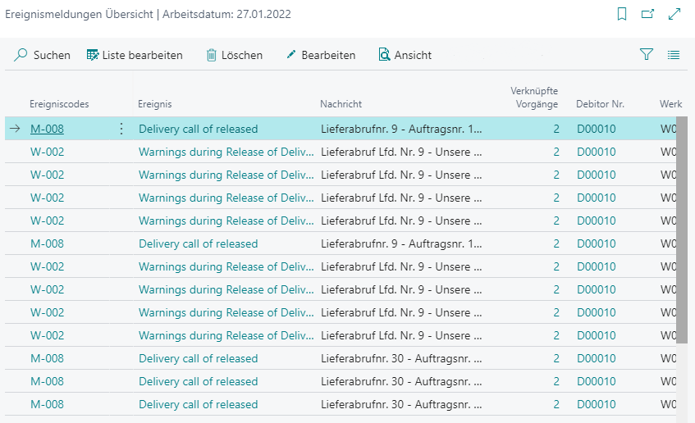Click Bearbeiten pencil action
Screen dimensions: 695x423
click(x=320, y=55)
